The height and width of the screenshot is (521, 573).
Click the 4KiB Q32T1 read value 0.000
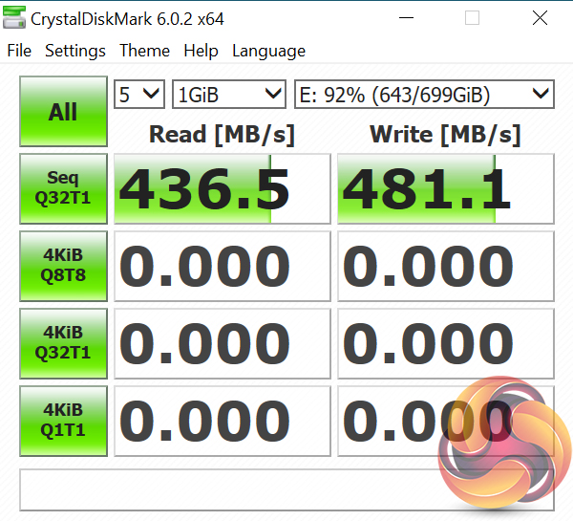pyautogui.click(x=223, y=343)
